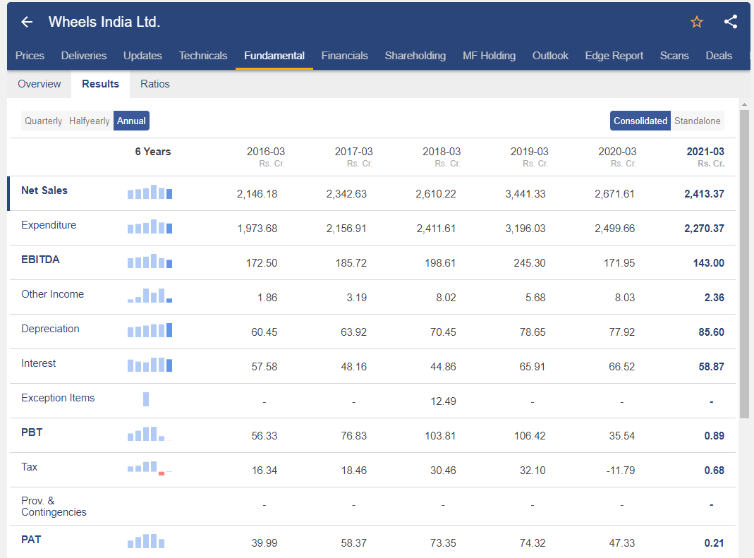Viewport: 754px width, 558px height.
Task: Open the Depreciation sparkline chart
Action: [x=150, y=330]
